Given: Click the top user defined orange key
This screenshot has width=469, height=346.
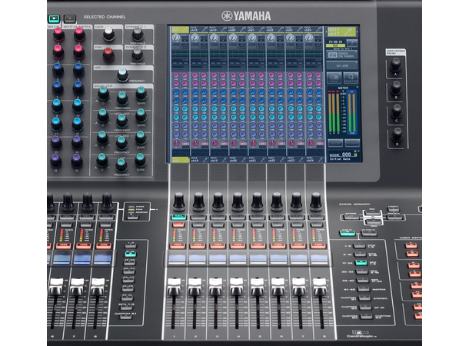Looking at the screenshot, I should [411, 246].
